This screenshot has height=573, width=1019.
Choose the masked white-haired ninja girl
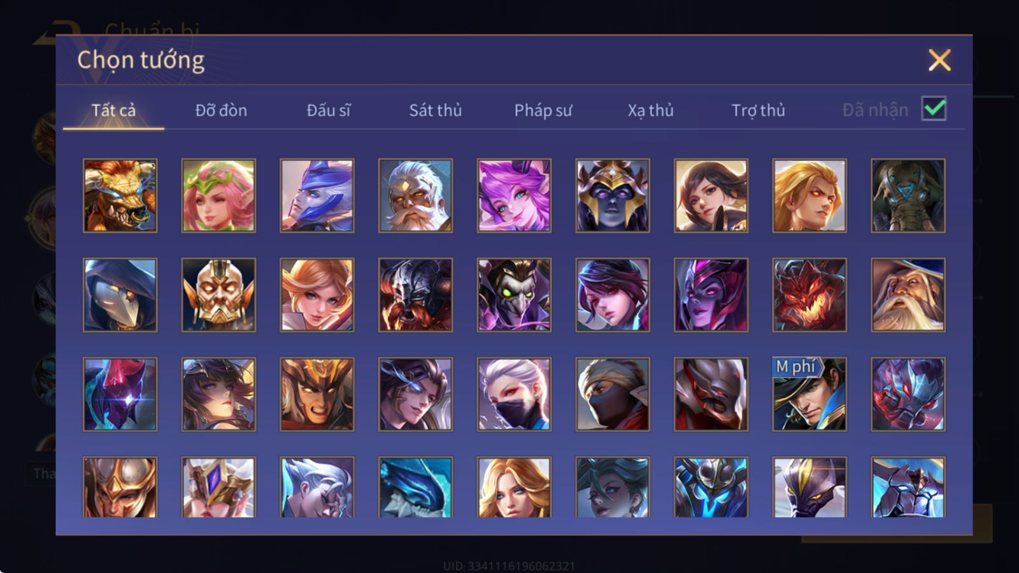(514, 394)
